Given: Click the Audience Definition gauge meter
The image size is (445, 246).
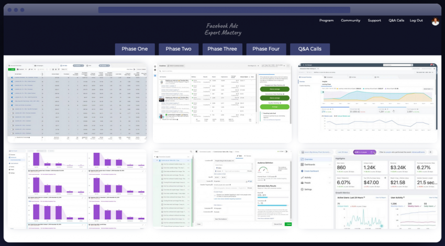Looking at the screenshot, I should [263, 170].
